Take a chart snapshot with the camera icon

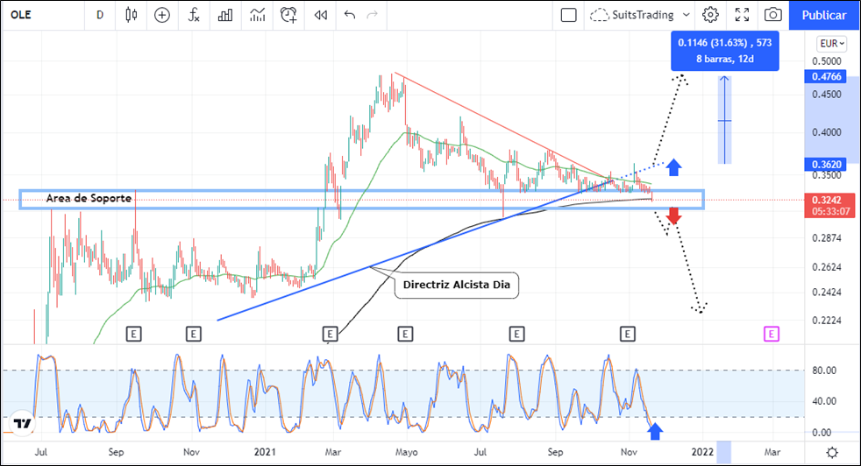pyautogui.click(x=772, y=15)
